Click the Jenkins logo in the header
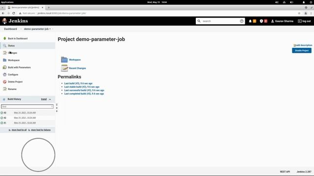 pyautogui.click(x=15, y=21)
